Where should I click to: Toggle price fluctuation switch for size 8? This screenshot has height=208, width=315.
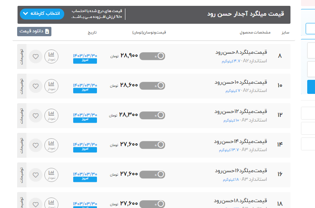[x=152, y=56]
